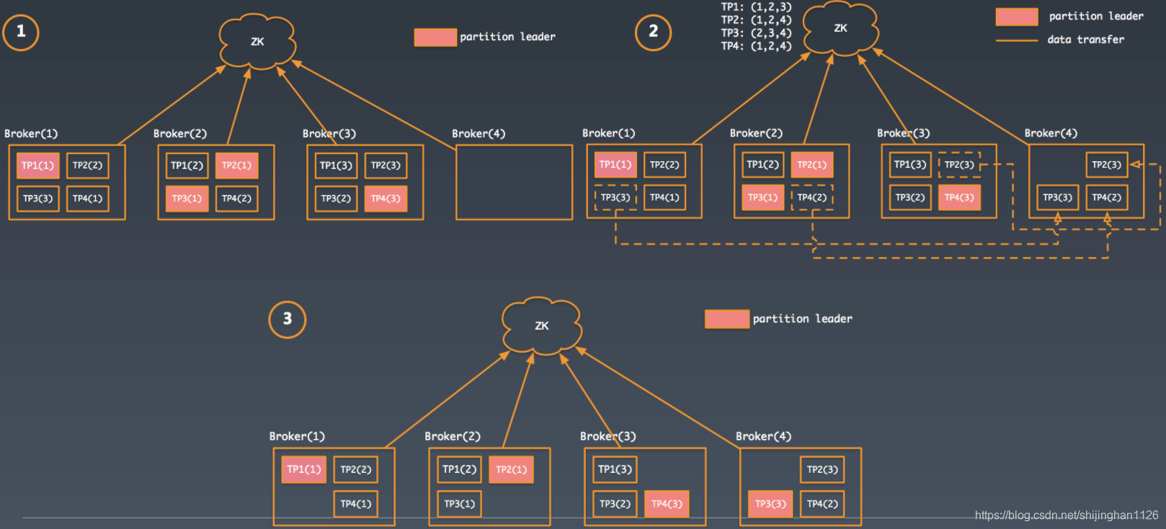Select the 'TP1: (1,2,3)' assignment text
The height and width of the screenshot is (529, 1166).
tap(756, 7)
